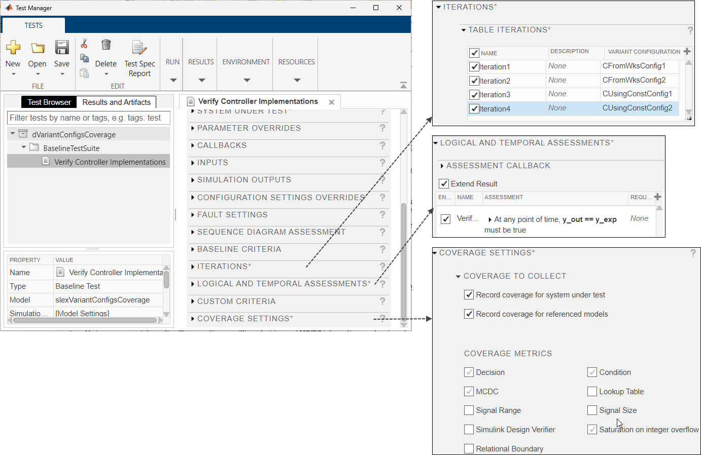This screenshot has width=701, height=455.
Task: Switch to Results and Artifacts tab
Action: pos(116,102)
